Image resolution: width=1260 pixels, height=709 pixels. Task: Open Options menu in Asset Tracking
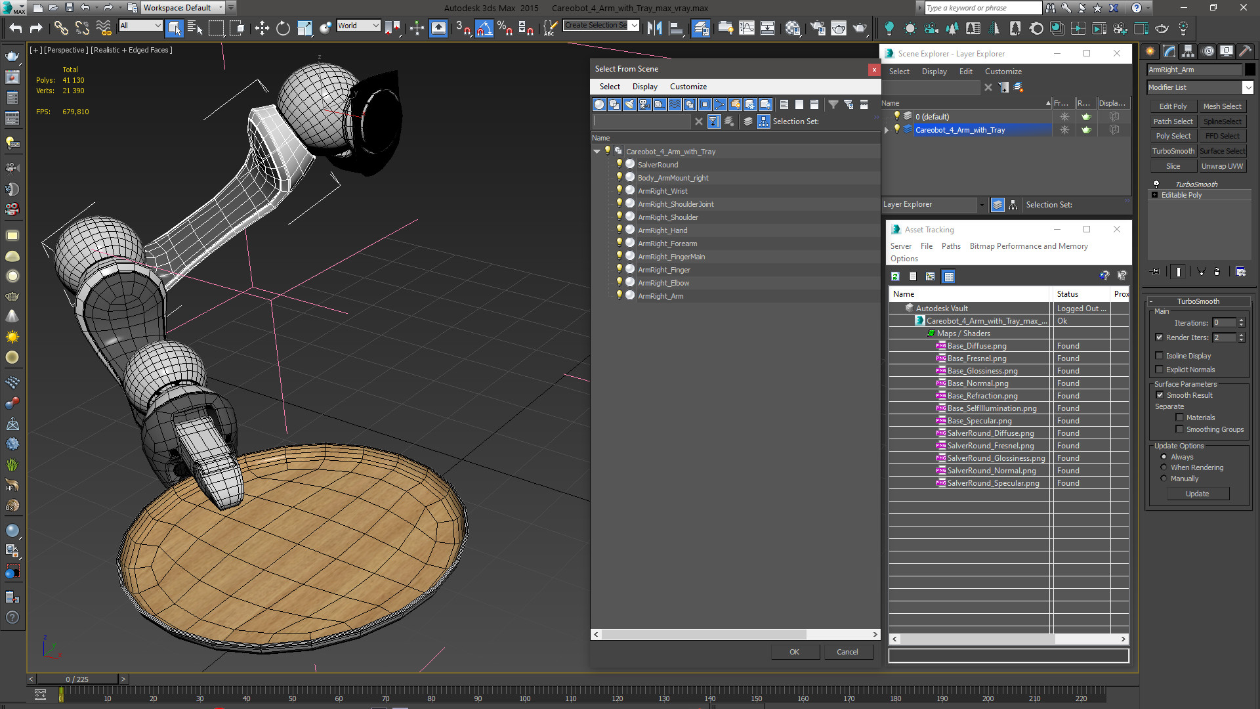point(904,259)
